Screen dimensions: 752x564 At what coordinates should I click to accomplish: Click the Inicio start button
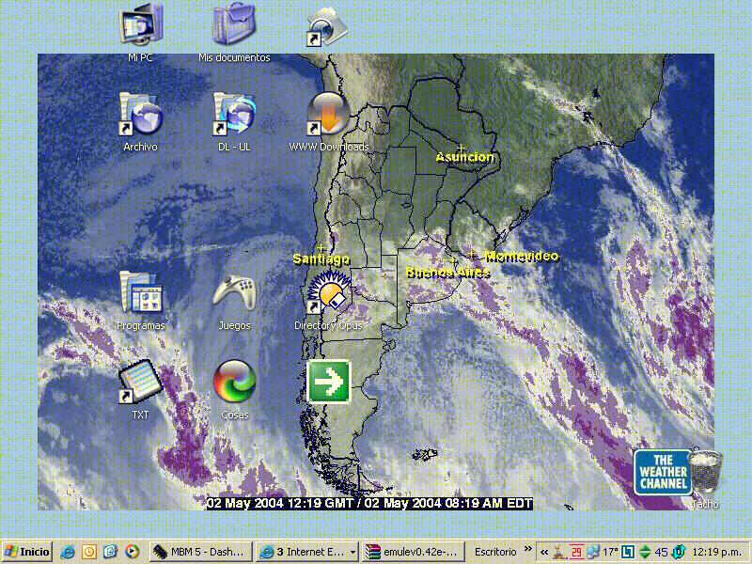point(27,552)
